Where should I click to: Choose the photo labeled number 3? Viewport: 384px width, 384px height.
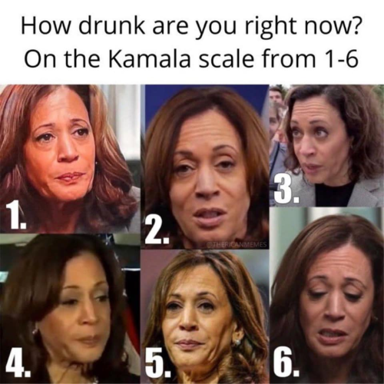pyautogui.click(x=326, y=145)
